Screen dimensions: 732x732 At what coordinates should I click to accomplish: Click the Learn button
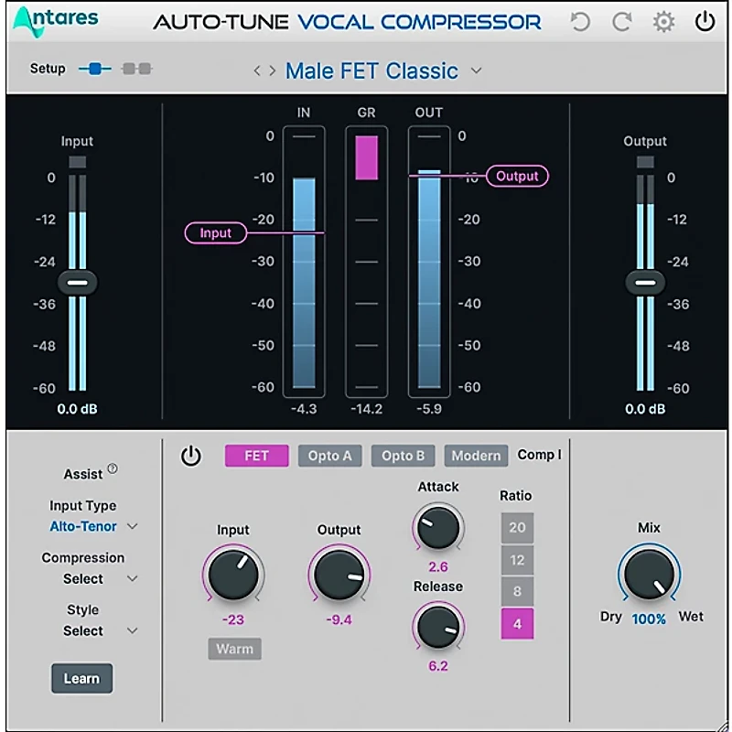point(81,678)
